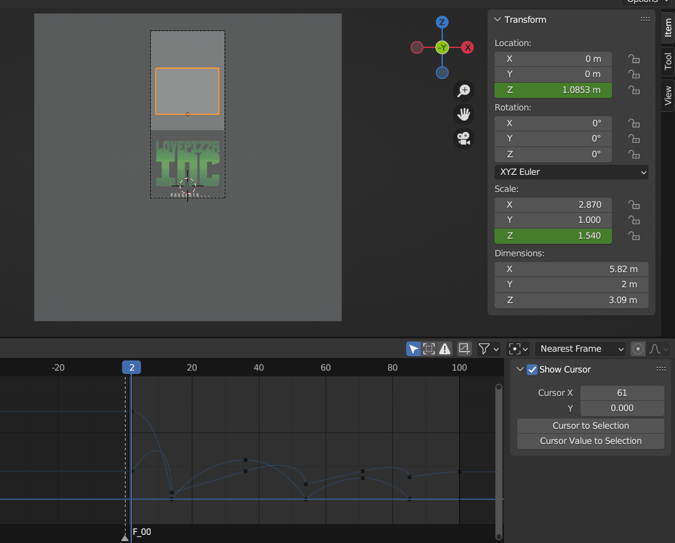Click the pan hand viewport icon
The image size is (675, 543).
[x=464, y=114]
